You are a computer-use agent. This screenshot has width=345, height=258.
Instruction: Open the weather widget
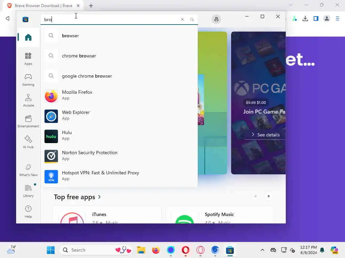(11, 250)
